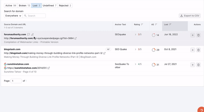Sort by AS column sort icon
The width and height of the screenshot is (204, 112).
(x=156, y=24)
